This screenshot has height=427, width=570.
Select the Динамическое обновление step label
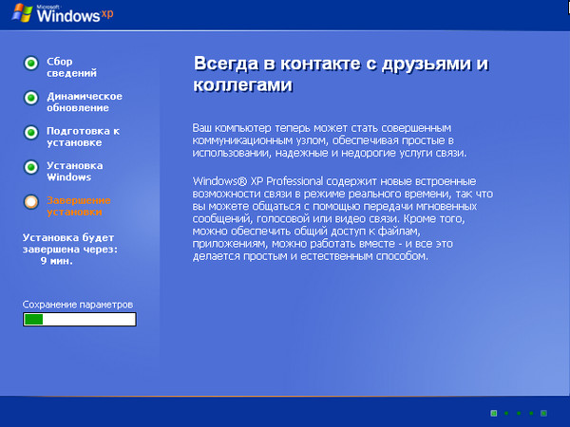pos(85,102)
